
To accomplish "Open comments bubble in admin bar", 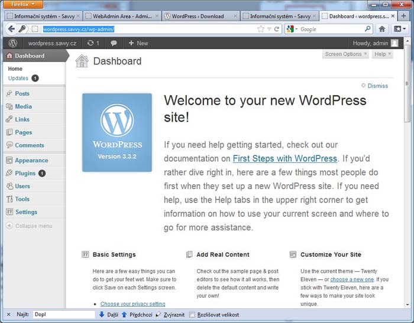I will click(x=114, y=43).
